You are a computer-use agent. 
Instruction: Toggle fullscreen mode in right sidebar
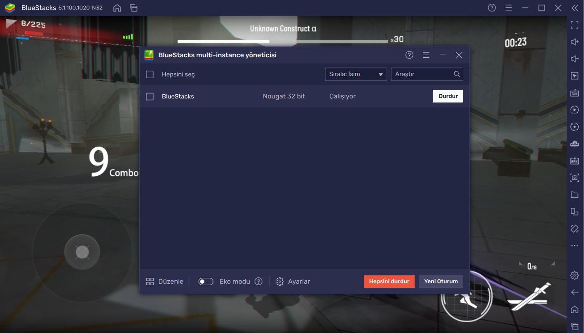[x=575, y=25]
